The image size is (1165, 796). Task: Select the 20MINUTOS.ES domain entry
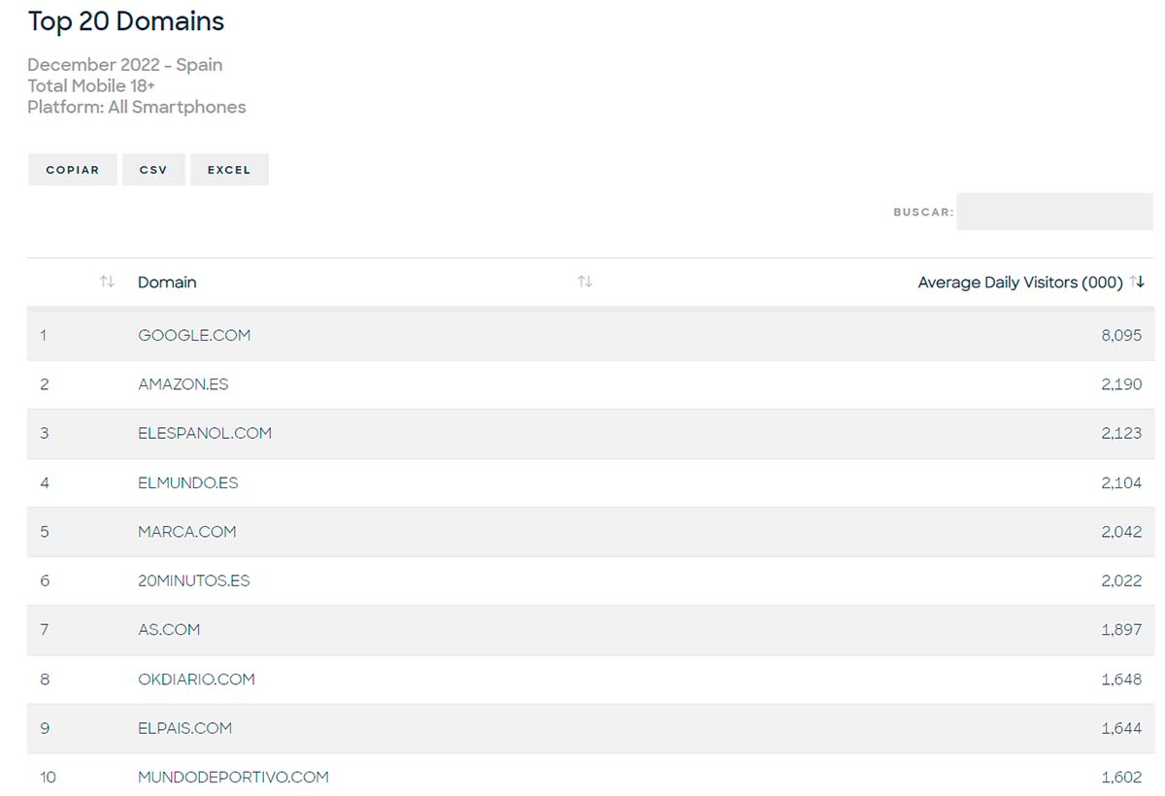(194, 580)
